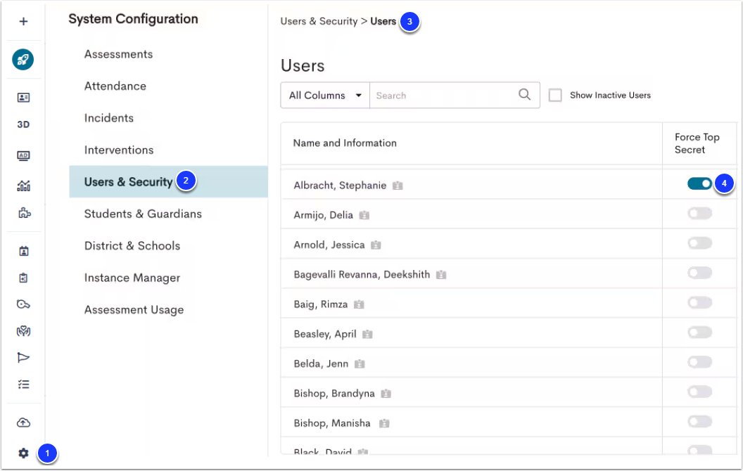Click the flag icon in sidebar

(23, 357)
